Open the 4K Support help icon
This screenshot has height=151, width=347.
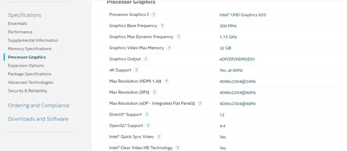tap(136, 70)
